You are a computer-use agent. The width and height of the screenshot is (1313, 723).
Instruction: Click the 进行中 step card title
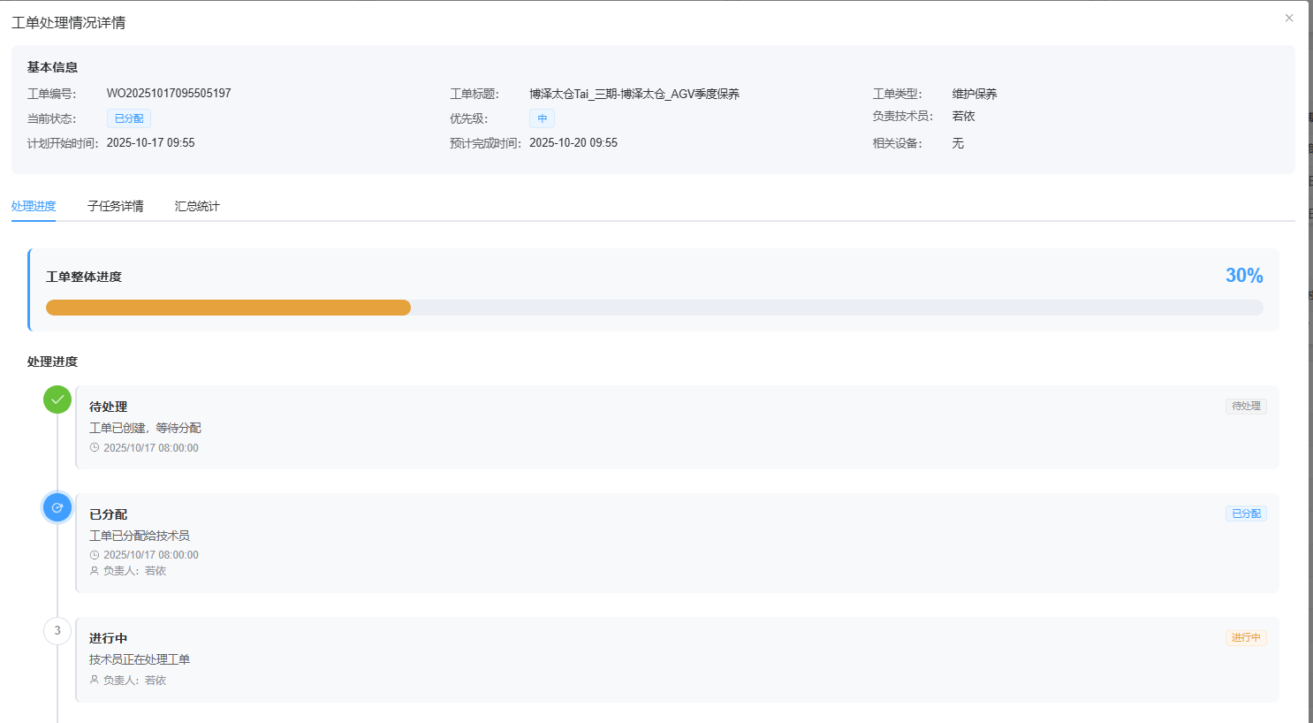pos(109,638)
